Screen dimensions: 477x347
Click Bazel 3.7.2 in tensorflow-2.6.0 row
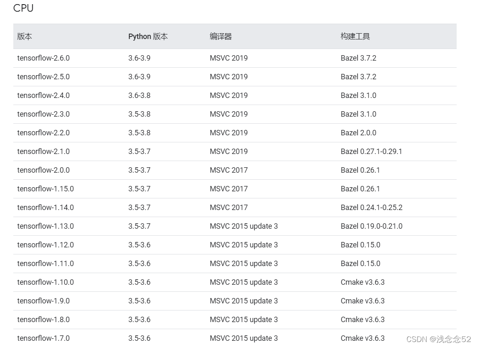click(x=358, y=58)
